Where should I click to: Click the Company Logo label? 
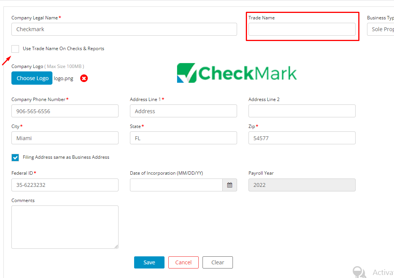[27, 66]
